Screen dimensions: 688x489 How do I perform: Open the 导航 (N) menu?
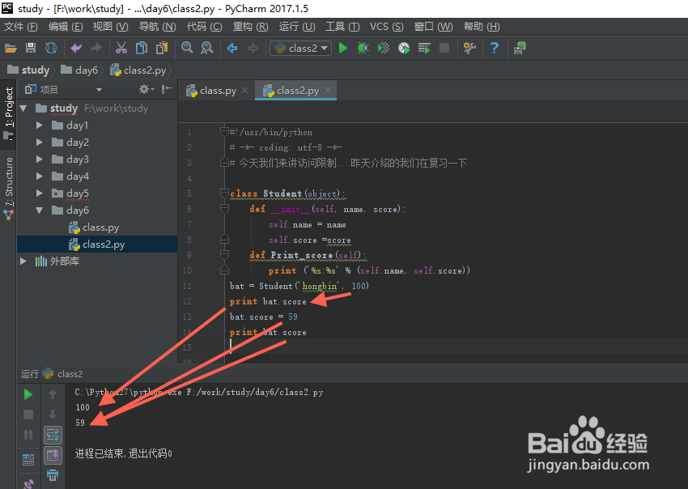tap(158, 27)
